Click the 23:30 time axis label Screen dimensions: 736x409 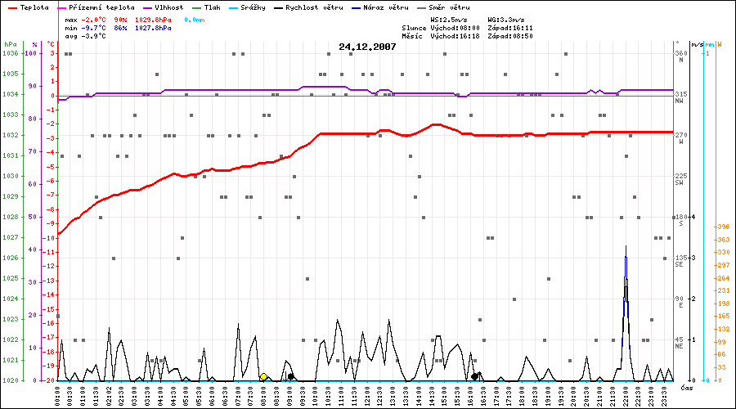point(664,395)
